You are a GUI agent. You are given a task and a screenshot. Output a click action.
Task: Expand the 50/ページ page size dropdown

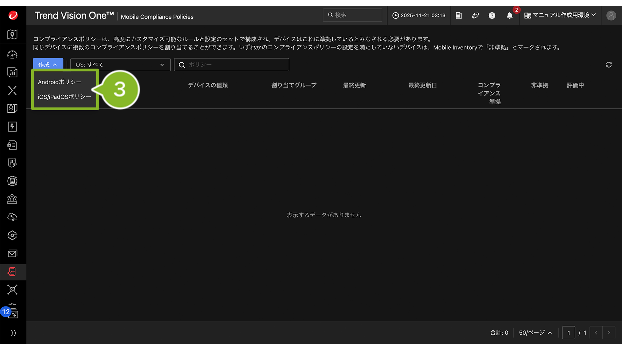(535, 332)
